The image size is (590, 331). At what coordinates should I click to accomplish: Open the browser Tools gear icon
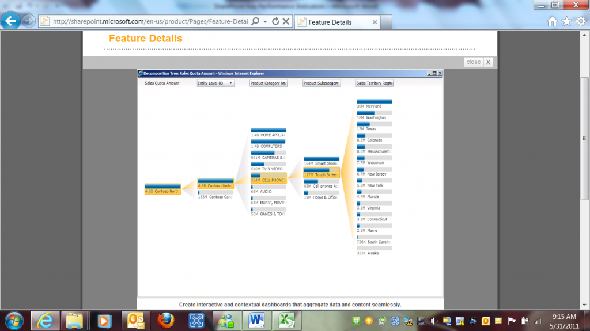coord(581,21)
